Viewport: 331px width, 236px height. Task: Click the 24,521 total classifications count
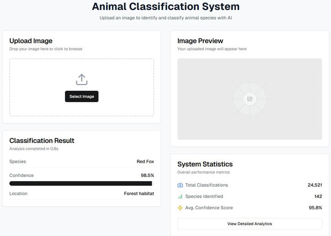[315, 185]
